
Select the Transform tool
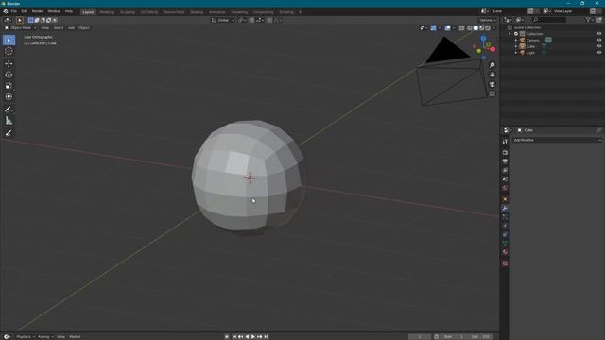coord(9,96)
